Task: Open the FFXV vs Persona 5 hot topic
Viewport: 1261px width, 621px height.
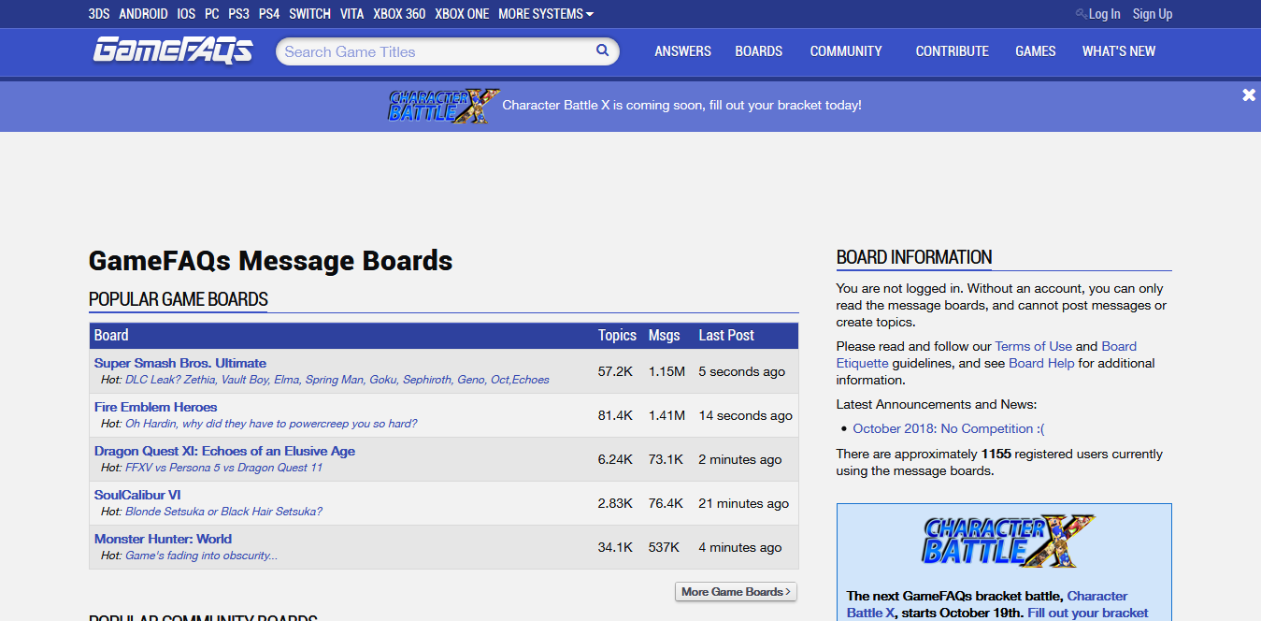Action: click(x=223, y=468)
